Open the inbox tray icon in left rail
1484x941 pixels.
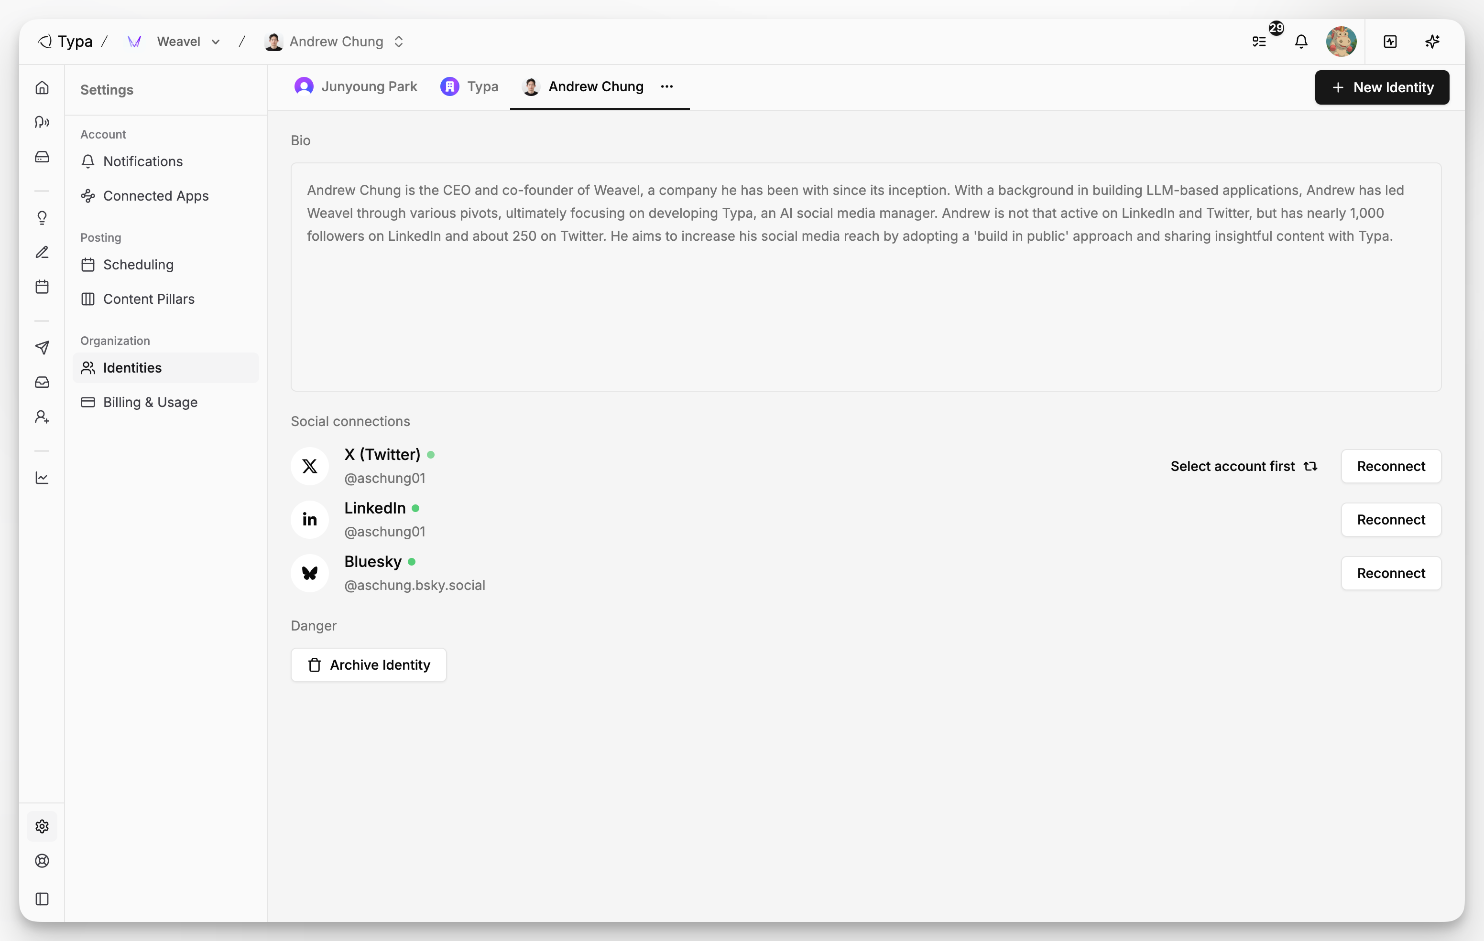point(42,382)
